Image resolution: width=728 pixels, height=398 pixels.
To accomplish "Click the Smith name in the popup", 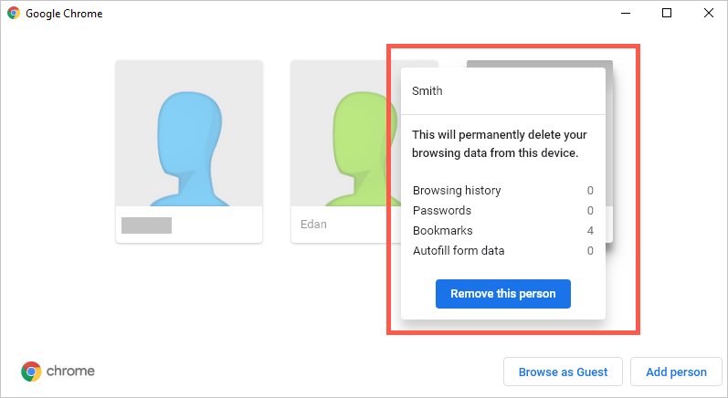I will [427, 91].
